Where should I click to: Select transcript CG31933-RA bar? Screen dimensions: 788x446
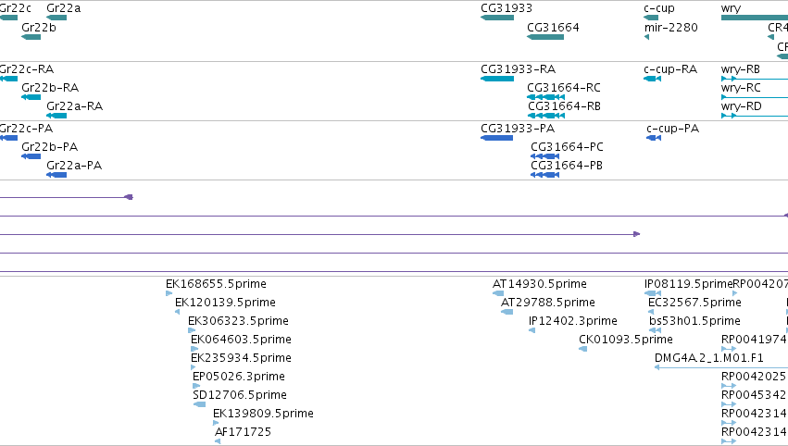coord(497,79)
